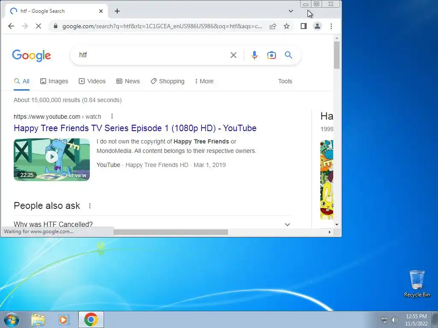The image size is (438, 328).
Task: Launch Windows Media Player from taskbar
Action: [64, 319]
